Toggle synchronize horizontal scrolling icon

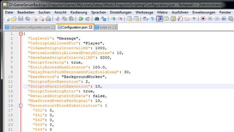click(136, 19)
